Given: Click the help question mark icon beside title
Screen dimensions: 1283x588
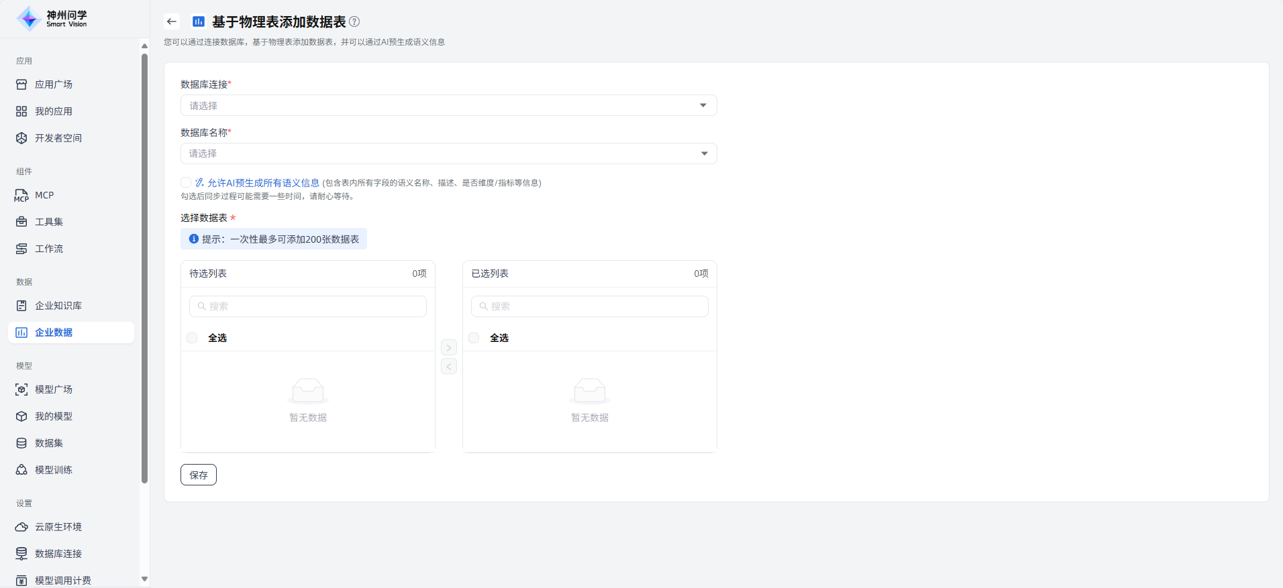Looking at the screenshot, I should pos(354,21).
